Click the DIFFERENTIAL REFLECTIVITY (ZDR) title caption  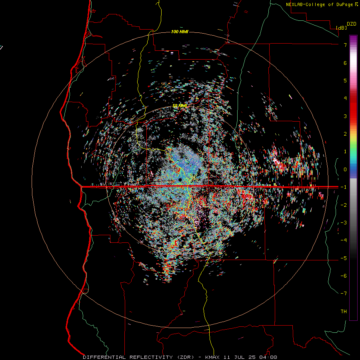point(180,357)
